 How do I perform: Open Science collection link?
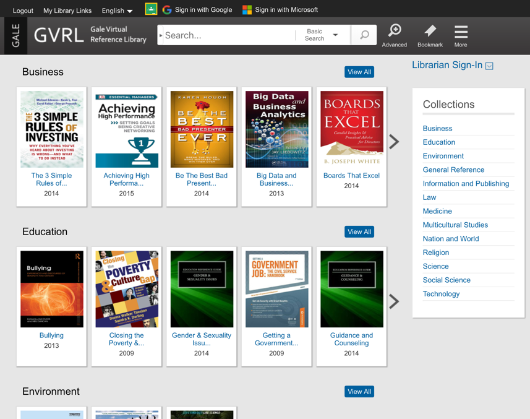click(435, 267)
